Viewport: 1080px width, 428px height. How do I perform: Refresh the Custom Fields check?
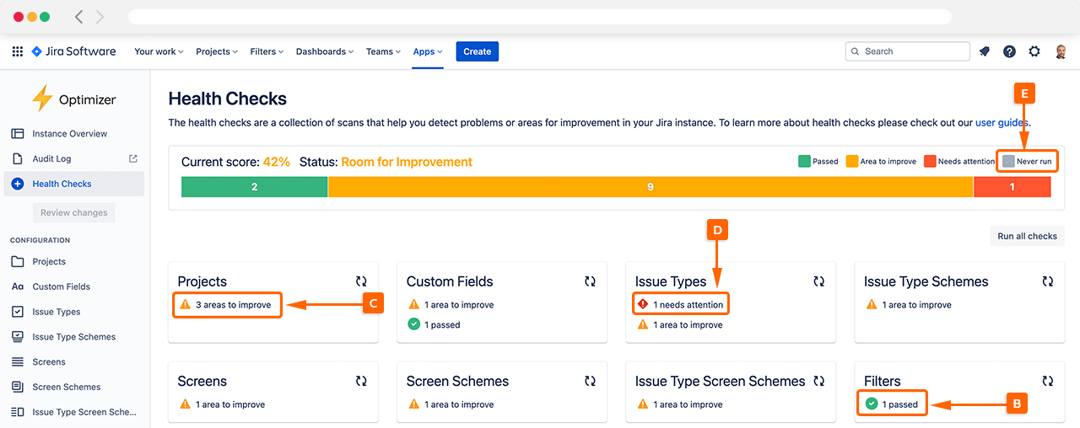590,281
